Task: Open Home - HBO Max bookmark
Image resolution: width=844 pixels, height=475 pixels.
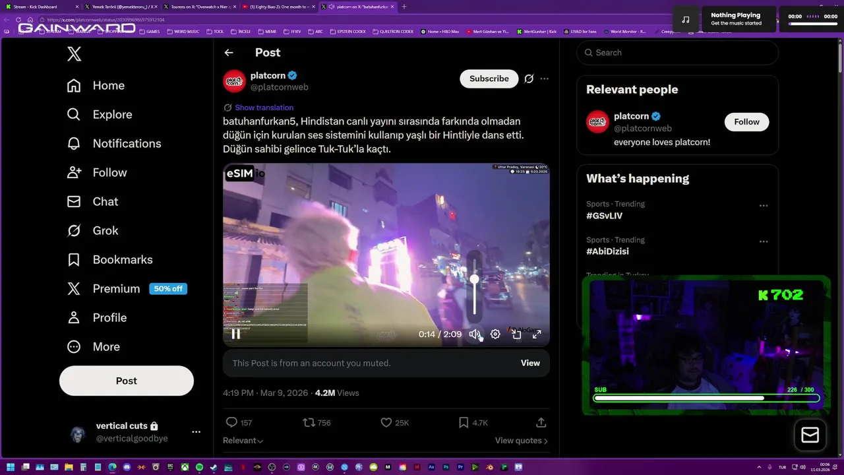Action: coord(439,31)
